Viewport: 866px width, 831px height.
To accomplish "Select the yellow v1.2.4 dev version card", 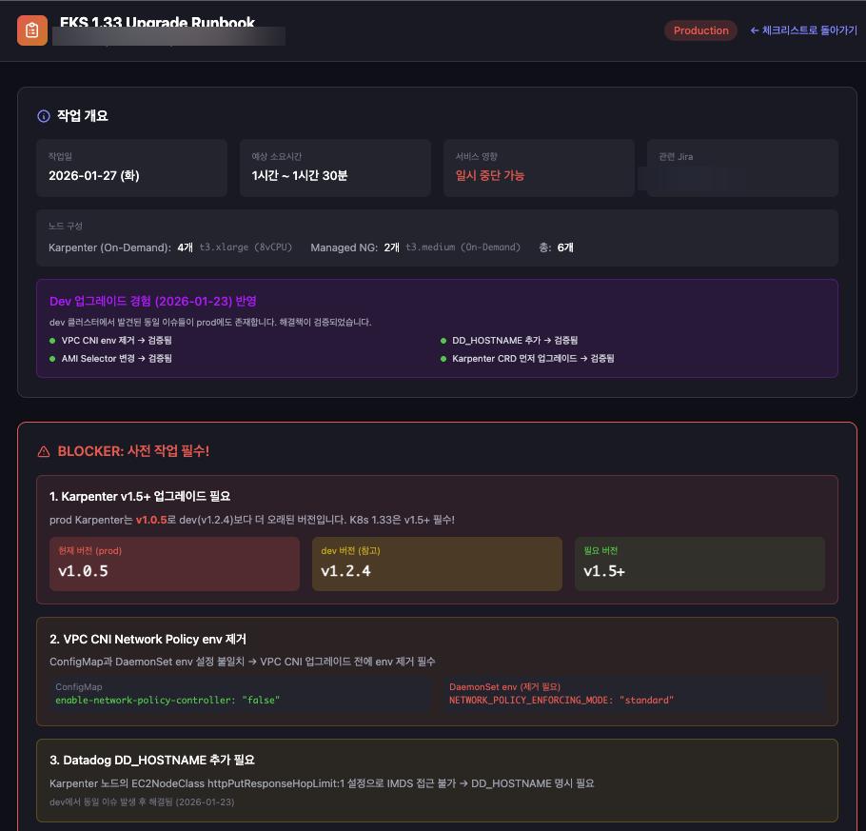I will [437, 564].
